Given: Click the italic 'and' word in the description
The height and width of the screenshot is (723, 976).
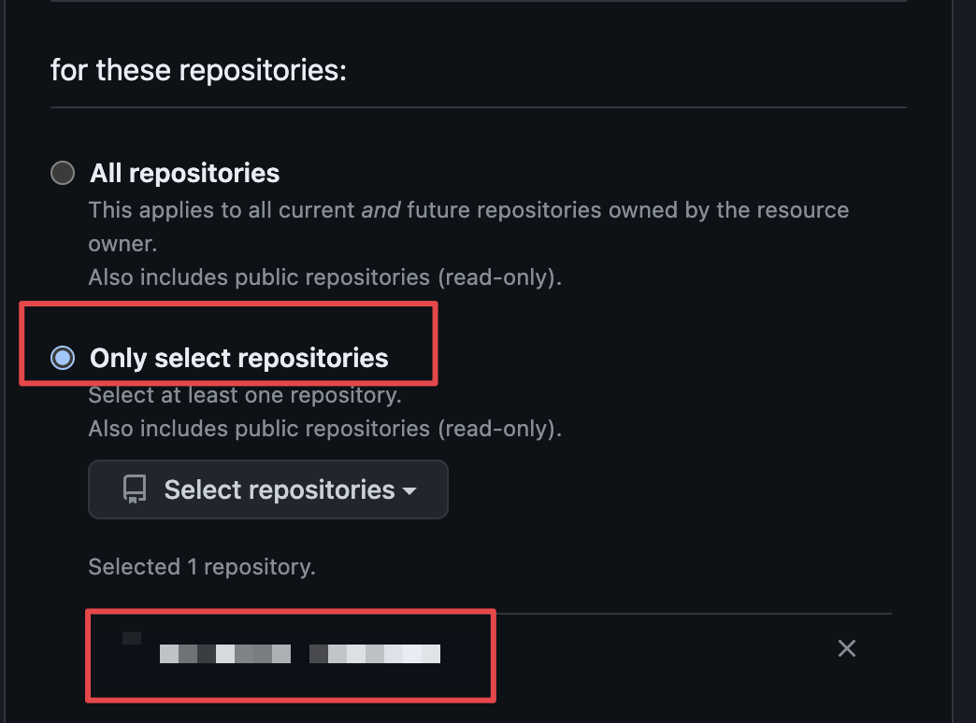Looking at the screenshot, I should 380,210.
